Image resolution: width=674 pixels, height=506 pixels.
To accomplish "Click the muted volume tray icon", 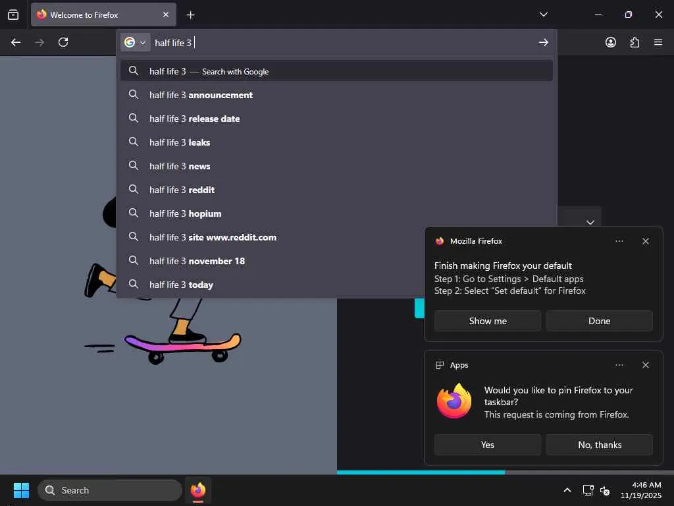I will tap(605, 490).
